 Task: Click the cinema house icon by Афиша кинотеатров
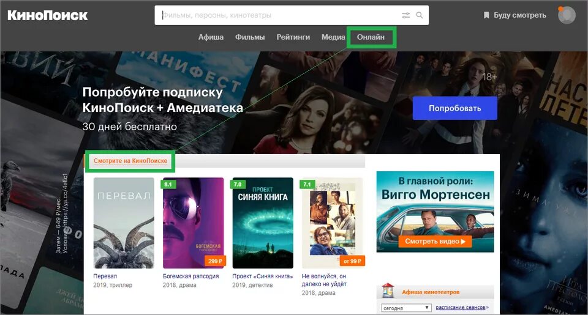tap(388, 291)
